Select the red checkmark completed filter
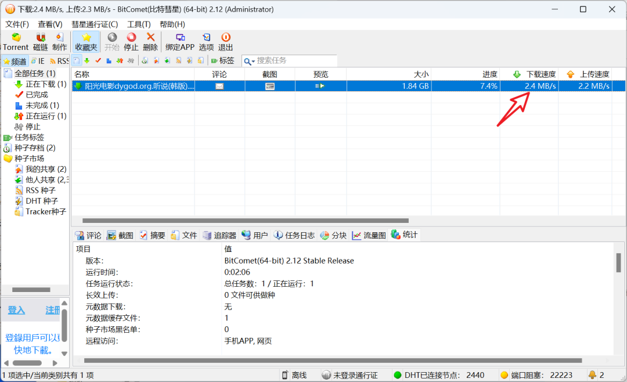Screen dimensions: 627x382 [x=98, y=61]
